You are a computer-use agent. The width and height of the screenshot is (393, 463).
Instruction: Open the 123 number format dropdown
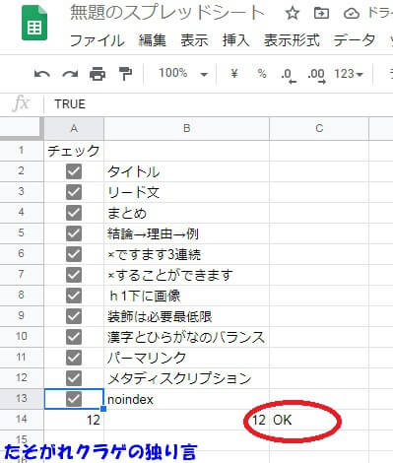(349, 74)
